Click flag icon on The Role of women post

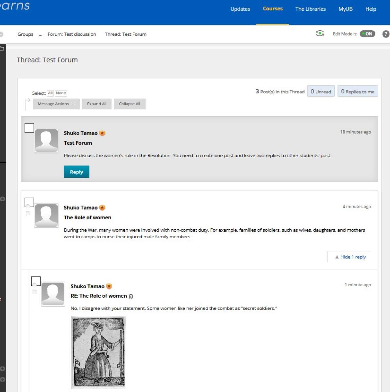coord(28,213)
